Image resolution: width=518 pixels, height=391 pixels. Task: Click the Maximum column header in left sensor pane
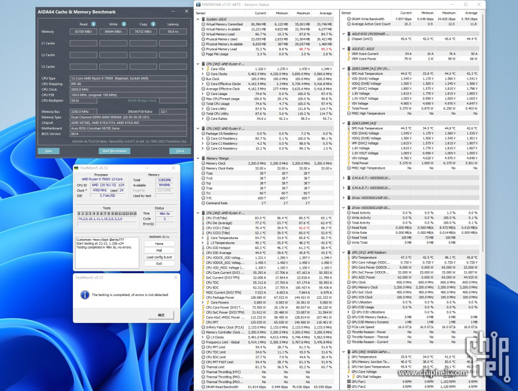click(303, 13)
